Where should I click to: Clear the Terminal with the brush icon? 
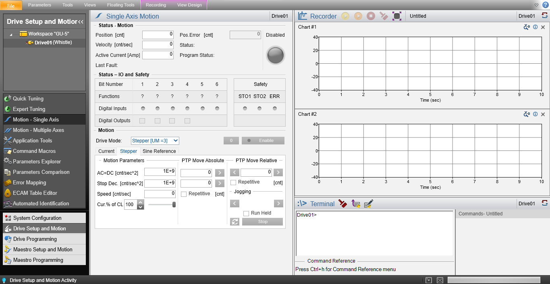[x=343, y=204]
